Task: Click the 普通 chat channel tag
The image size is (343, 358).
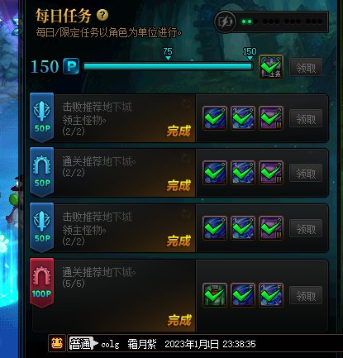Action: click(x=81, y=343)
